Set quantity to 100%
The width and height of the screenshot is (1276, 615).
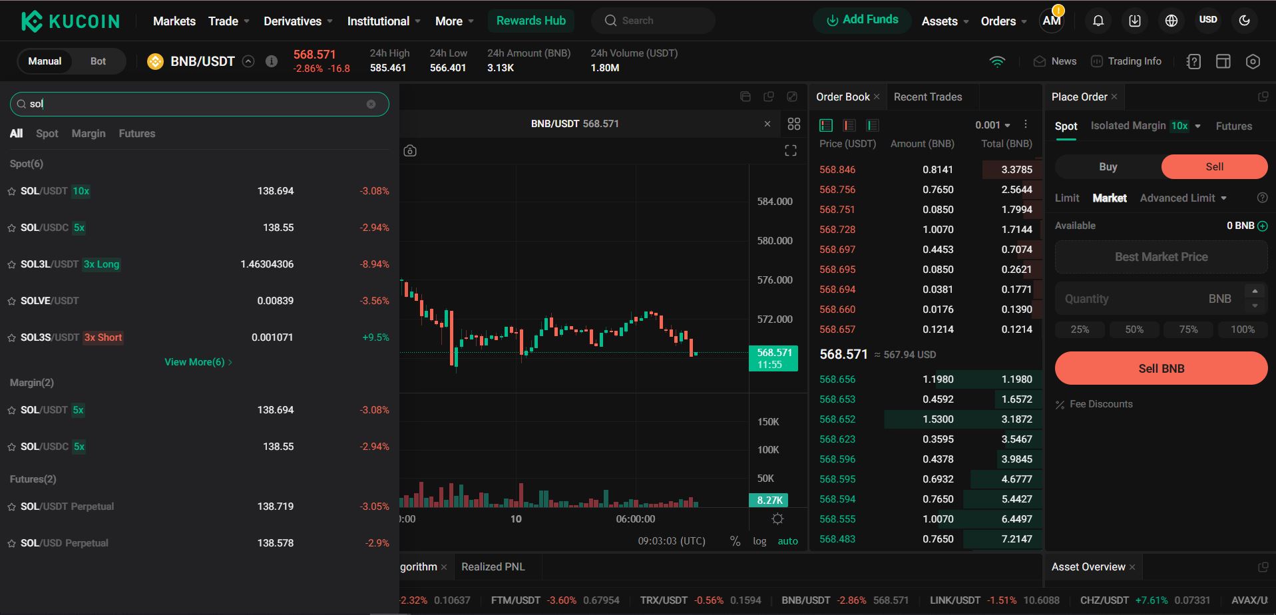pyautogui.click(x=1243, y=329)
